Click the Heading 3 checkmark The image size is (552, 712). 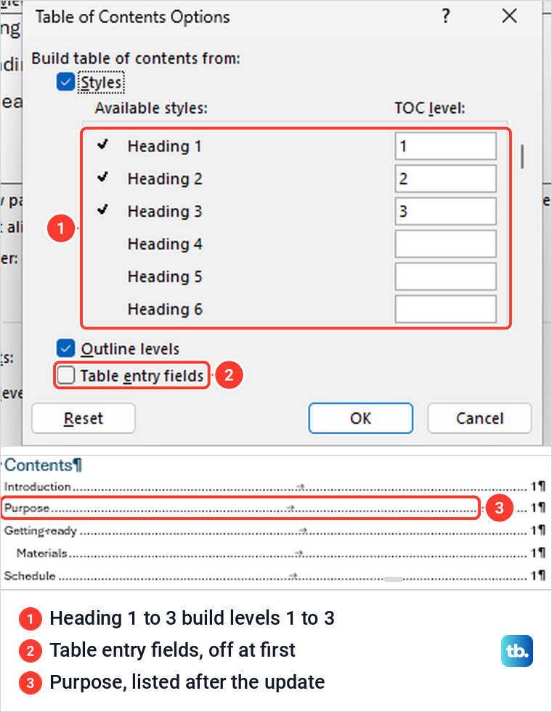coord(103,209)
